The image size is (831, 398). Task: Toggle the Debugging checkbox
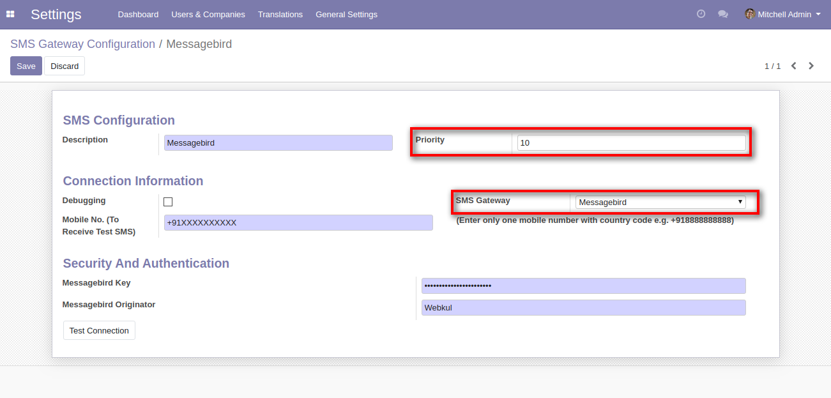pyautogui.click(x=168, y=202)
